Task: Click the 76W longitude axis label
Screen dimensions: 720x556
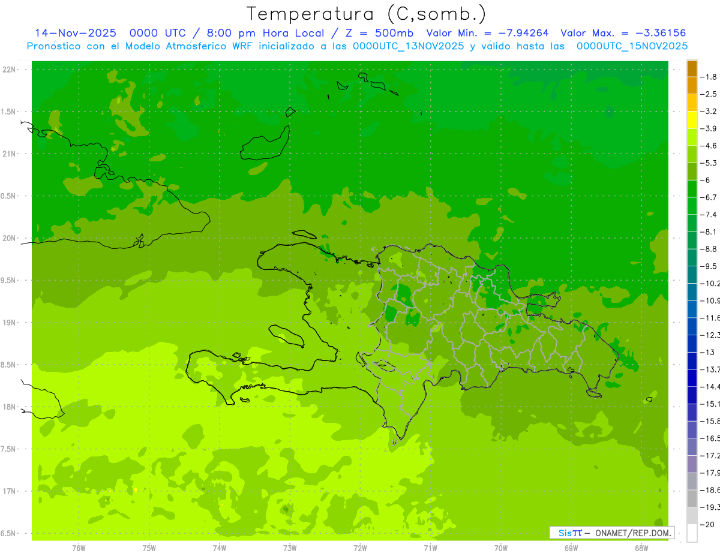Action: 79,548
